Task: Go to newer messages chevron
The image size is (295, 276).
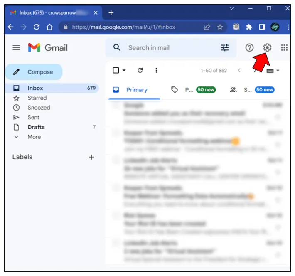Action: click(x=239, y=70)
